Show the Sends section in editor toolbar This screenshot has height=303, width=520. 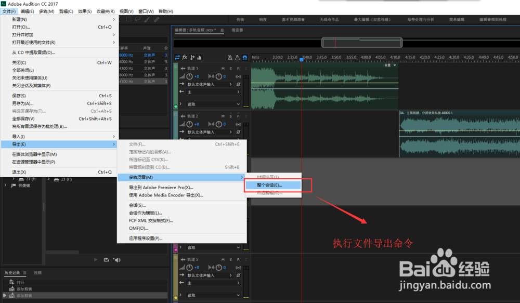[x=192, y=57]
